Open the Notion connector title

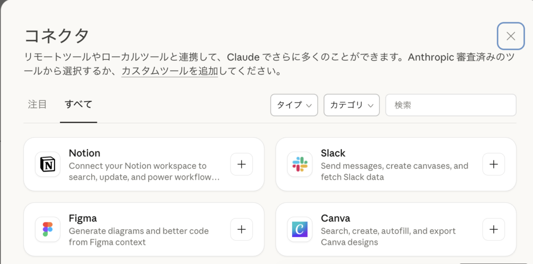84,153
